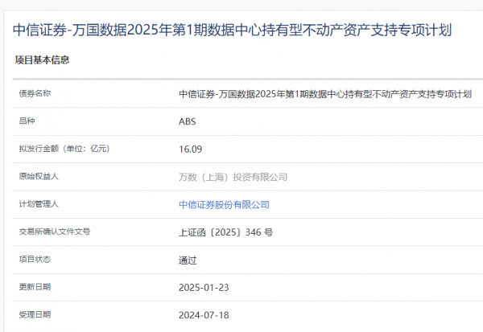
Task: Click the 受理日期 row label
Action: 35,314
